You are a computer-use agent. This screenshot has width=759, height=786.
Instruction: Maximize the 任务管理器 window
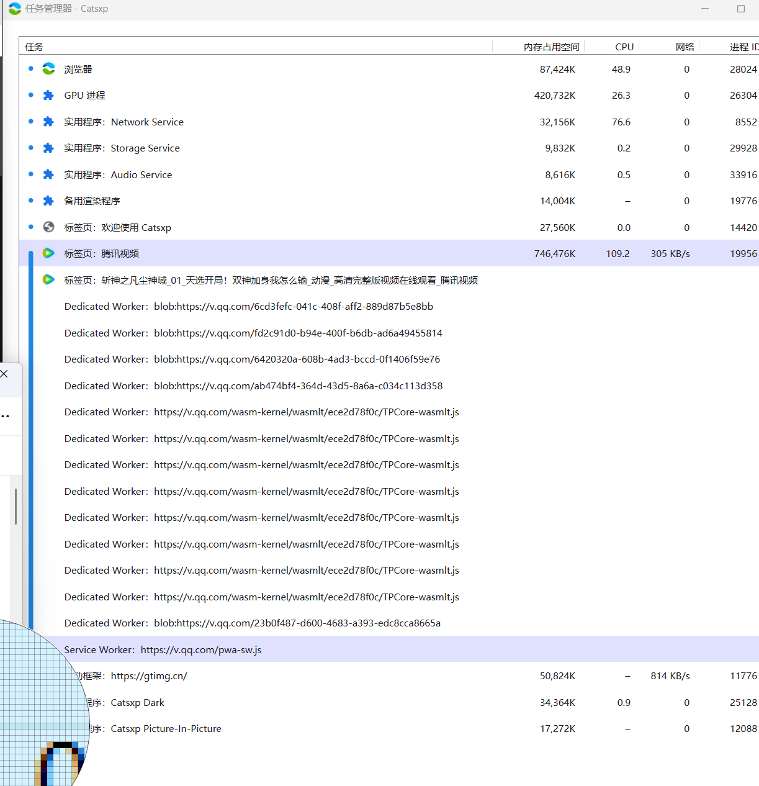pyautogui.click(x=740, y=9)
